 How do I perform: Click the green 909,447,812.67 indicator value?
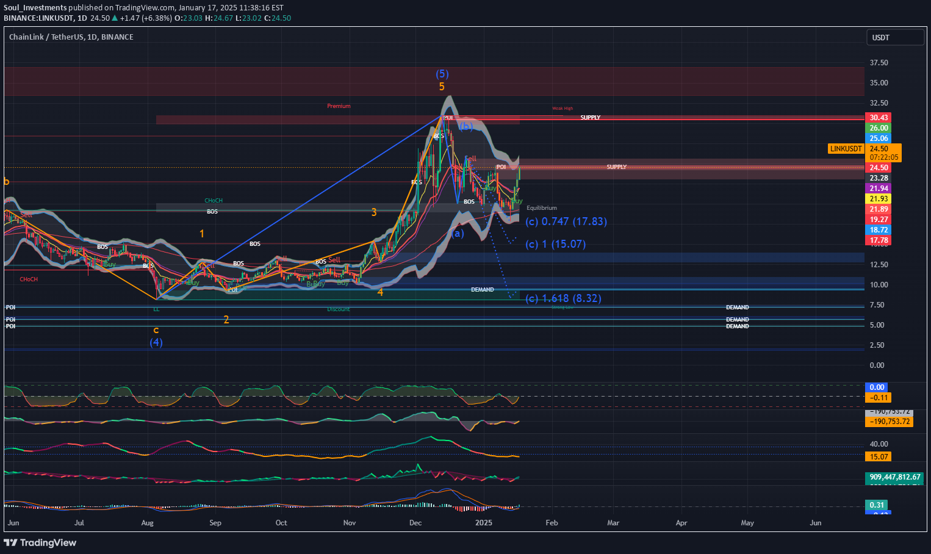[895, 477]
